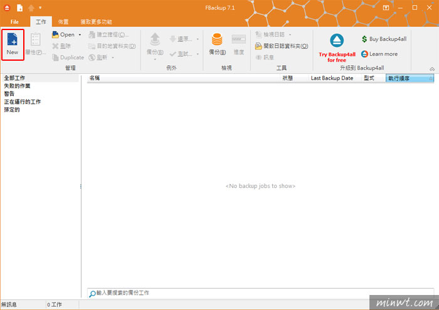This screenshot has height=310, width=439.
Task: Sort by Last Backup Date column
Action: click(334, 78)
